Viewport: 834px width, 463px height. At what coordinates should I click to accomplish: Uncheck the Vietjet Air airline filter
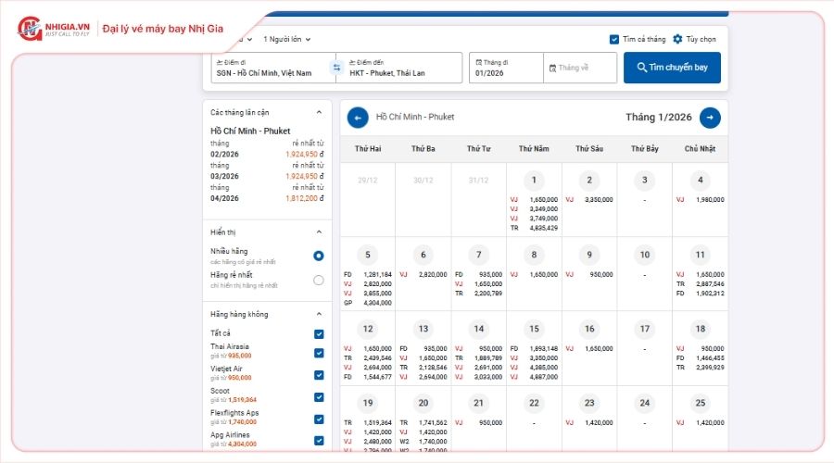tap(319, 375)
